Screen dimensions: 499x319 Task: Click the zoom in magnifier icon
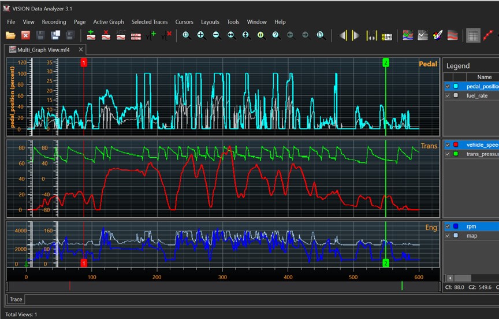[x=201, y=35]
